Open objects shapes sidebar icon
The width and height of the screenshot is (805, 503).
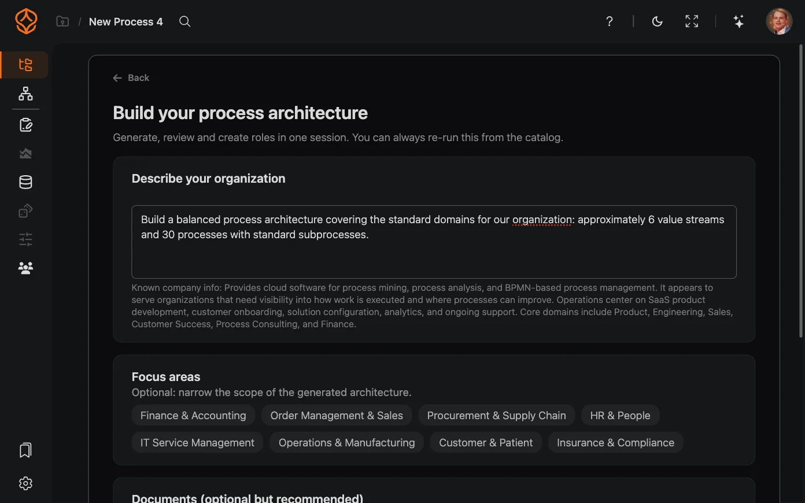pyautogui.click(x=25, y=211)
